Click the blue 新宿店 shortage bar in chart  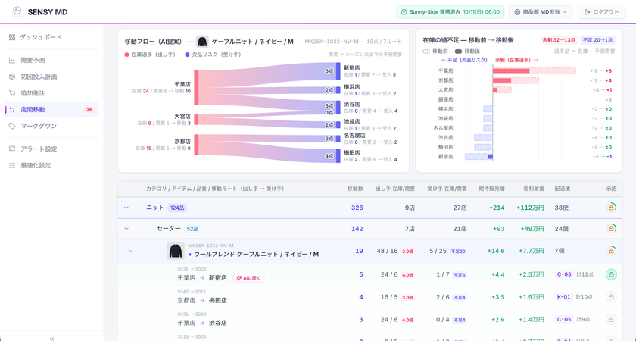[x=491, y=157]
